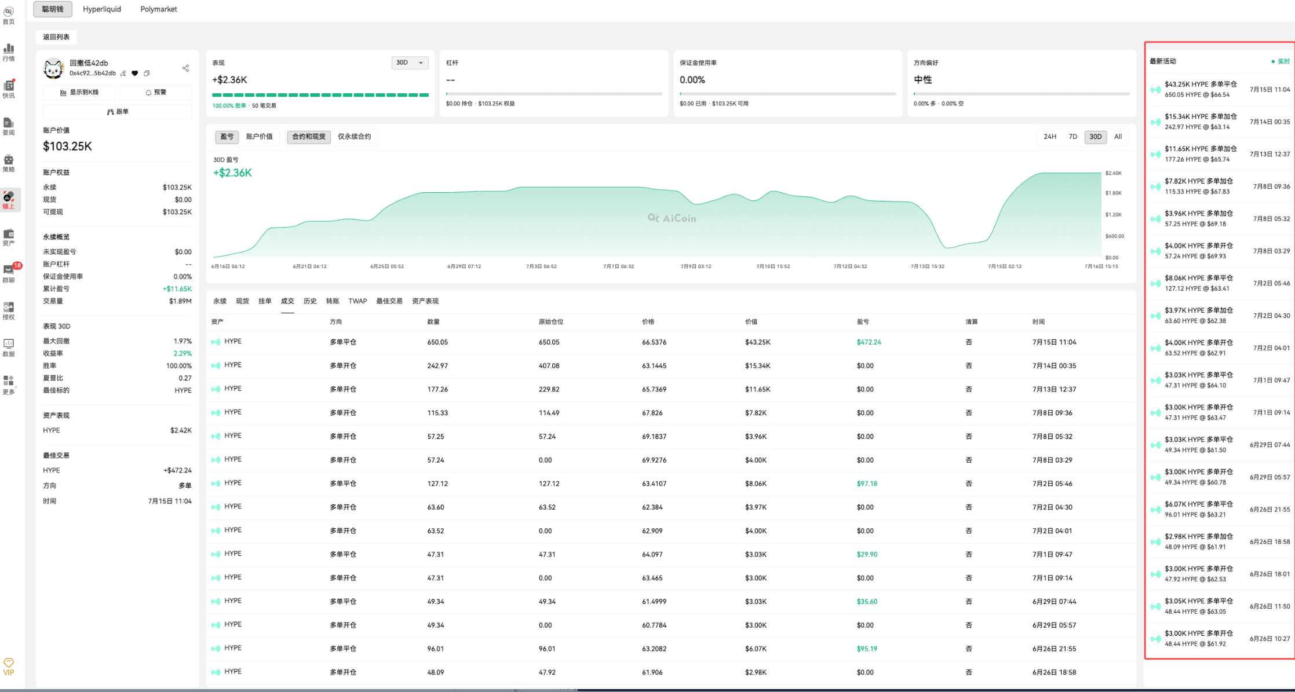The image size is (1295, 692).
Task: Click the cat avatar of 回撤低42db
Action: [54, 68]
